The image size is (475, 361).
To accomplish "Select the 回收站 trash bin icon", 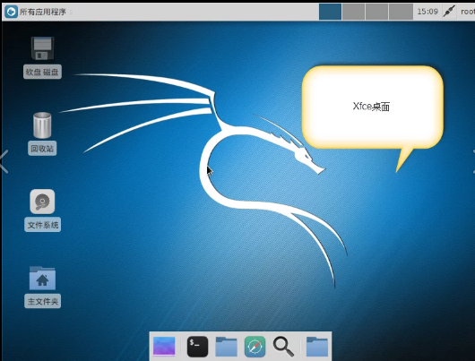I will click(42, 125).
